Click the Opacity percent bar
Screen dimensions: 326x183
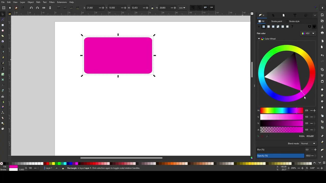280,156
